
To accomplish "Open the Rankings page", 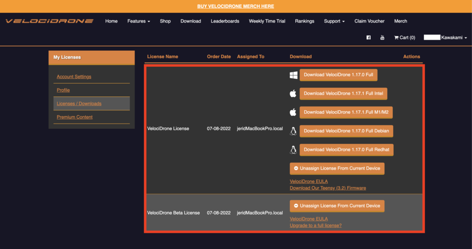I will (x=305, y=21).
